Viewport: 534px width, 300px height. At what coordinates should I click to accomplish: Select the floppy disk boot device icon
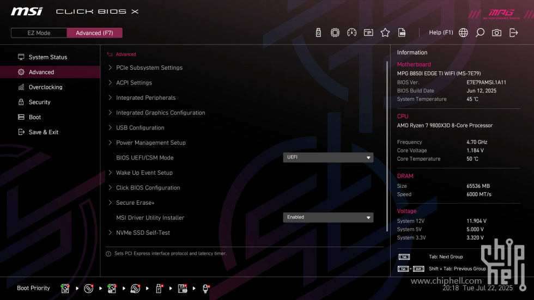(183, 289)
